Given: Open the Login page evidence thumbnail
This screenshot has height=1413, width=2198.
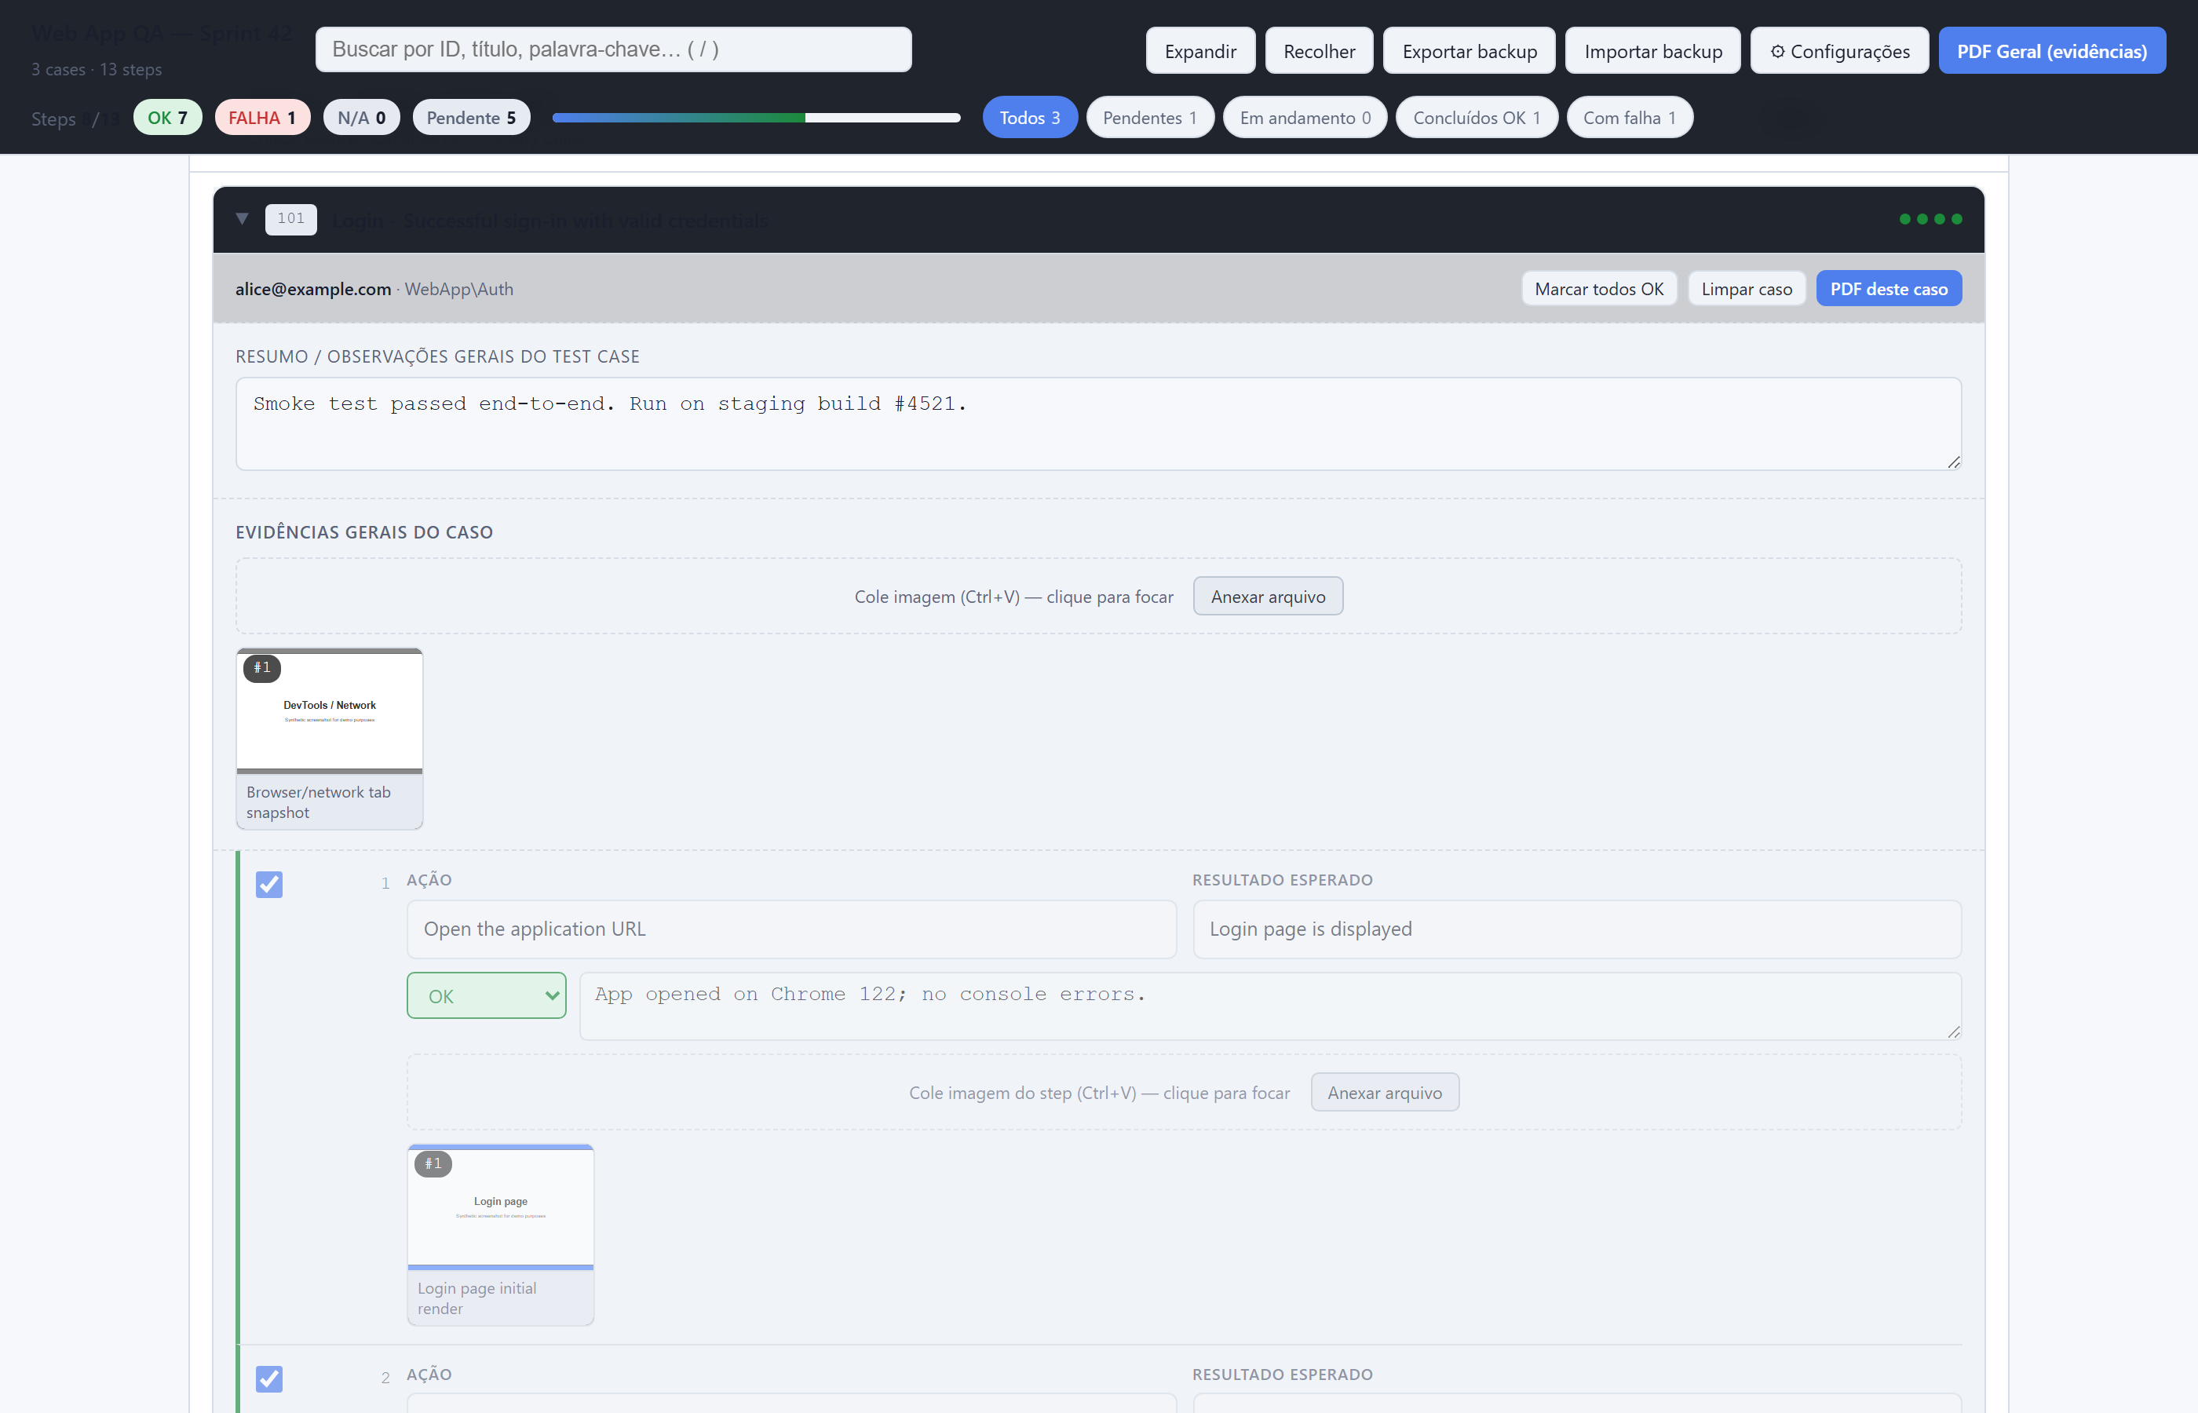Looking at the screenshot, I should pyautogui.click(x=500, y=1207).
